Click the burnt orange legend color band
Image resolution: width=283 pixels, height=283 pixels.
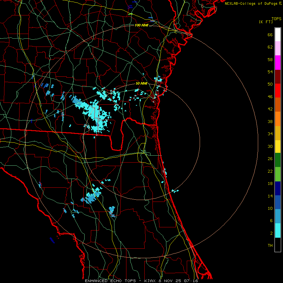tap(278, 105)
